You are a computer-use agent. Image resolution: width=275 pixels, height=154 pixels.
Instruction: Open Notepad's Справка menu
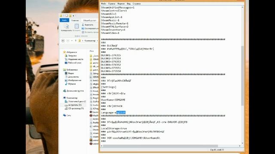click(137, 4)
